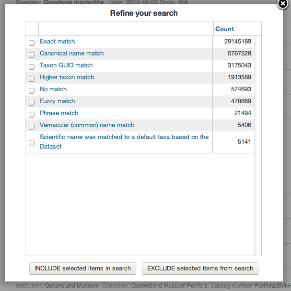The height and width of the screenshot is (291, 291).
Task: Check the Fuzzy match checkbox
Action: [x=32, y=102]
